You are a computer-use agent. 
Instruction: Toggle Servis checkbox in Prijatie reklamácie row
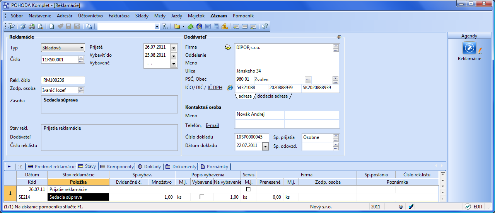248,189
